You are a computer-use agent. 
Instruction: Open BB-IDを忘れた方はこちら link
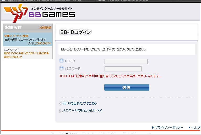click(x=79, y=103)
